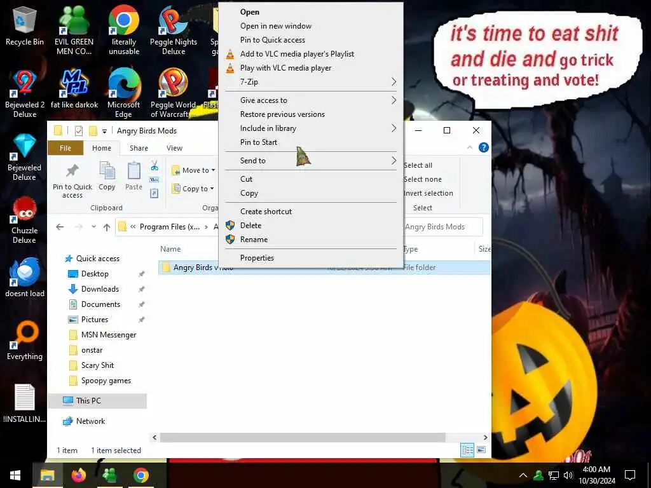
Task: Open the Spoopy games folder in sidebar
Action: coord(106,381)
